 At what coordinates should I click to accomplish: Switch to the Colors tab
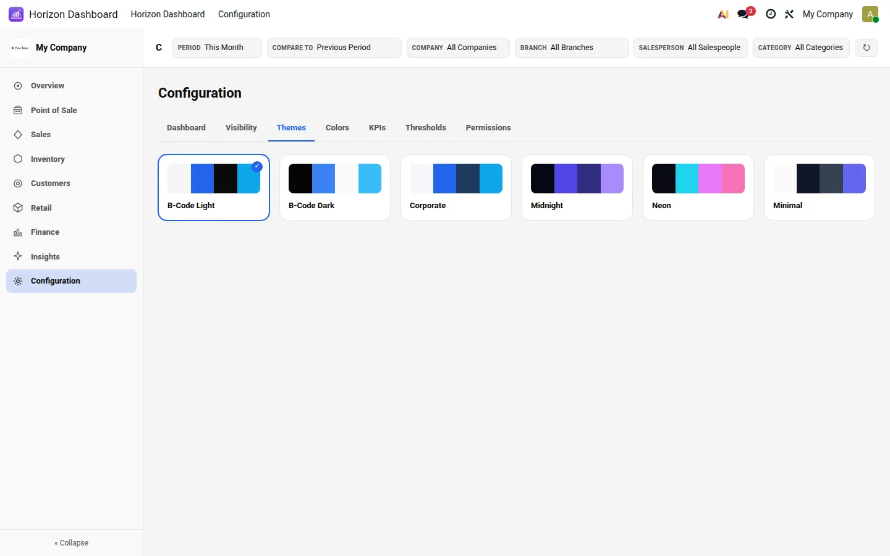click(337, 128)
